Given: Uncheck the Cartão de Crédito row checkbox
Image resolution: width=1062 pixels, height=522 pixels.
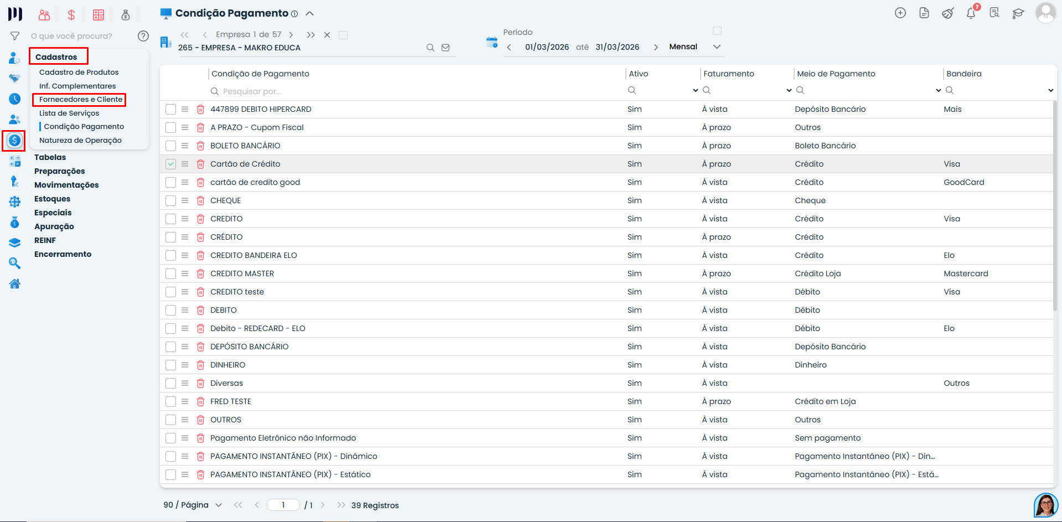Looking at the screenshot, I should point(170,164).
